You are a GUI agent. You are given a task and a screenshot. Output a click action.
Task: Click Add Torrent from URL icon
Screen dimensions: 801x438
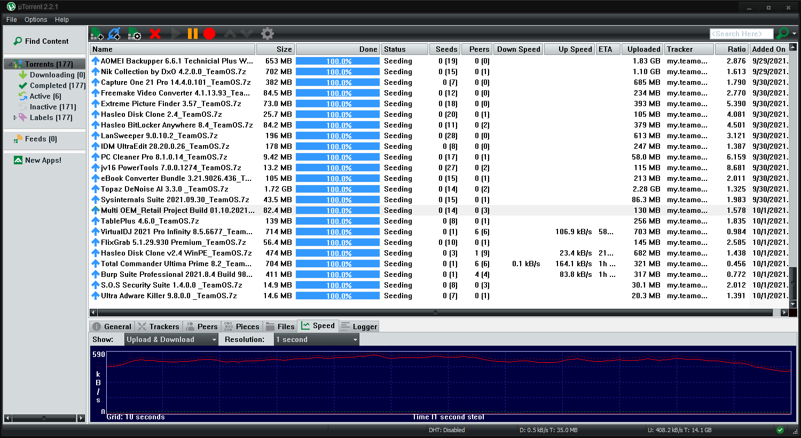pyautogui.click(x=114, y=34)
